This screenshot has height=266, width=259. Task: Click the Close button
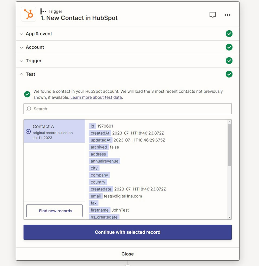pyautogui.click(x=127, y=254)
